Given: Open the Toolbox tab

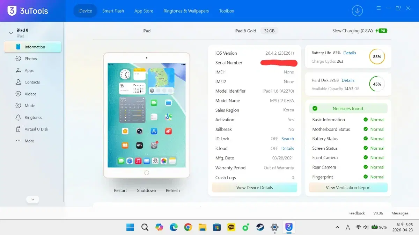Looking at the screenshot, I should (x=227, y=11).
